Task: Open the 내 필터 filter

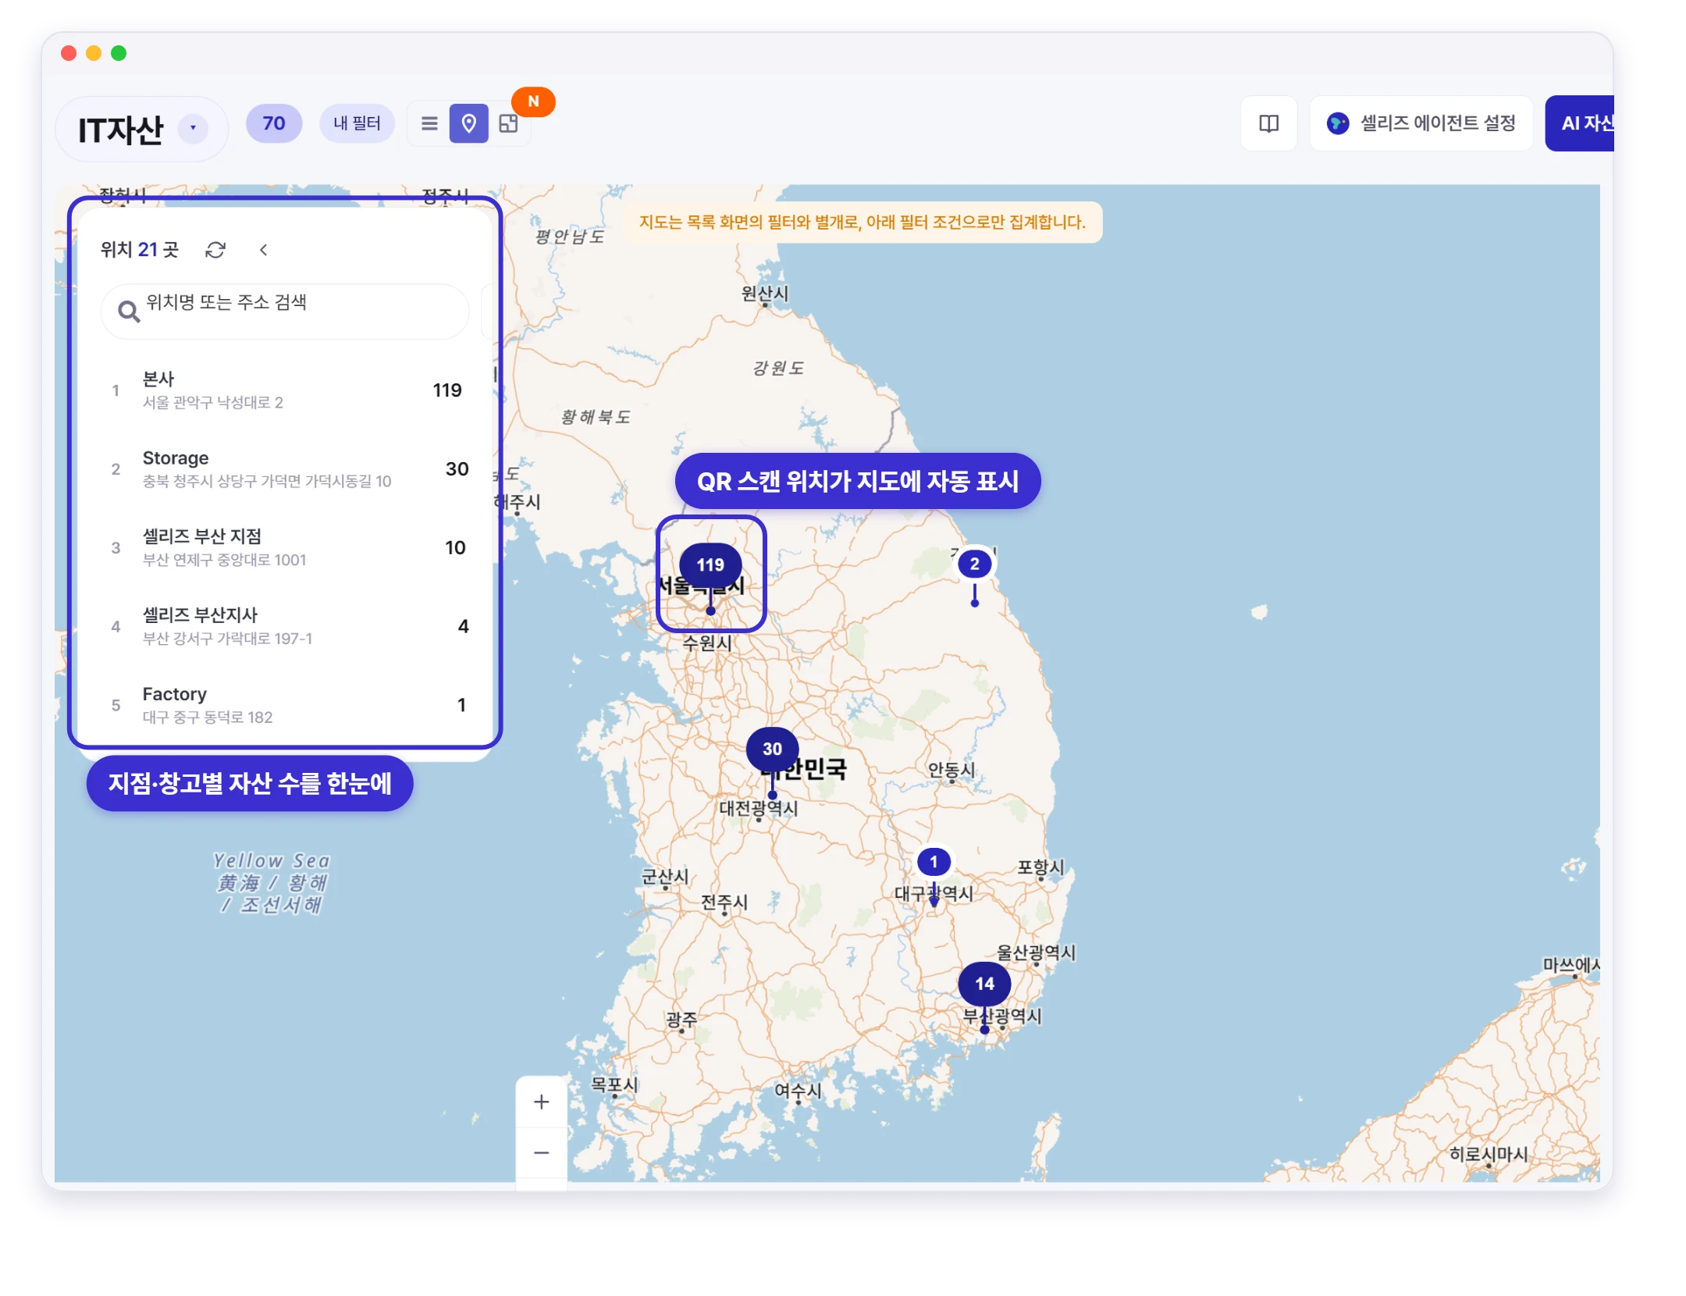Action: pos(357,123)
